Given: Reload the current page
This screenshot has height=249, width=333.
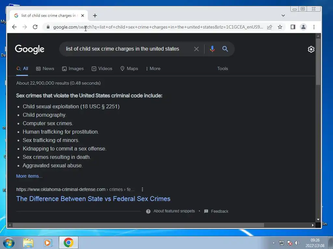Looking at the screenshot, I should (35, 27).
